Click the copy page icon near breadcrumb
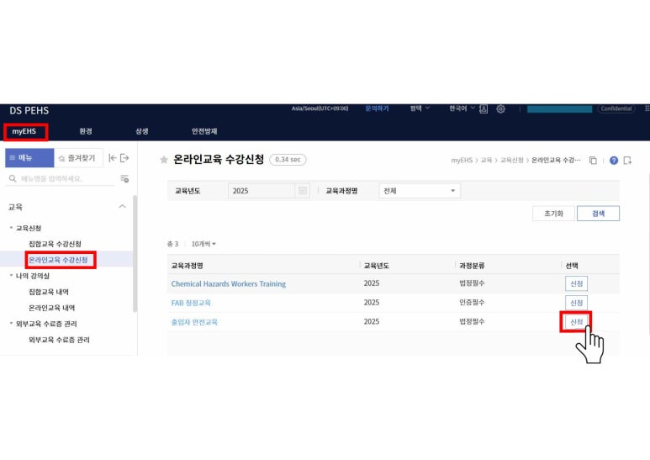Screen dimensions: 650x460 (x=593, y=161)
